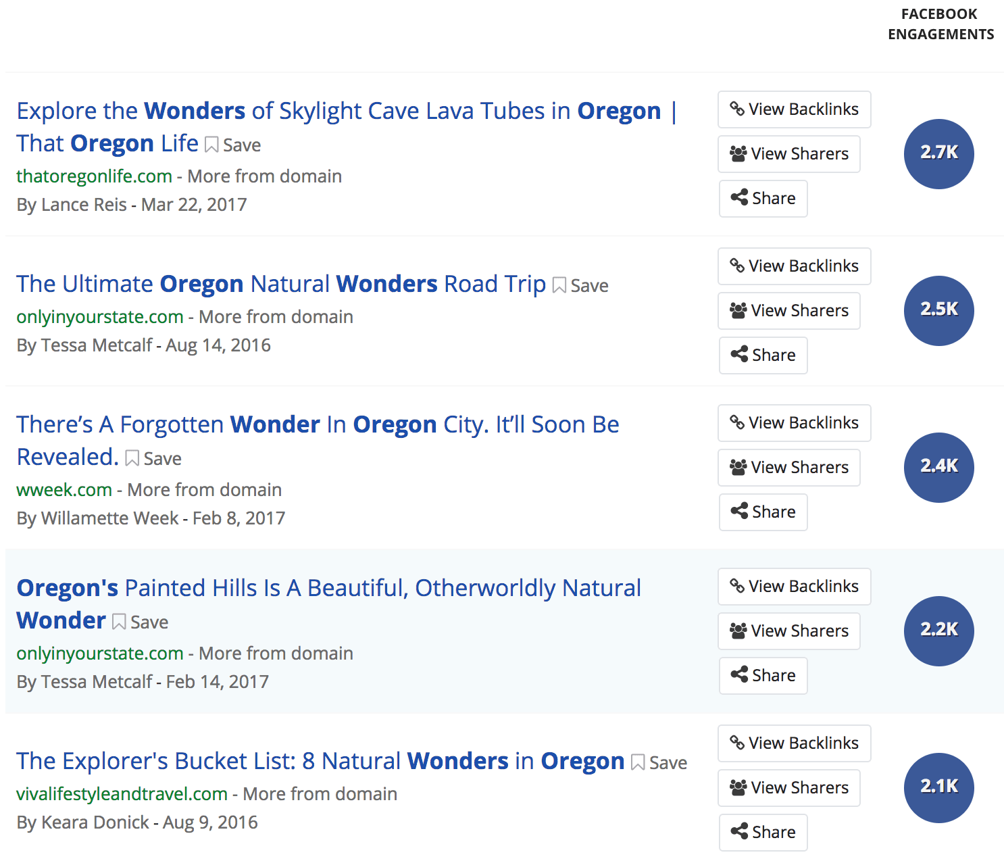Click the chain icon for Painted Hills backlinks
The image size is (1004, 861).
point(736,586)
